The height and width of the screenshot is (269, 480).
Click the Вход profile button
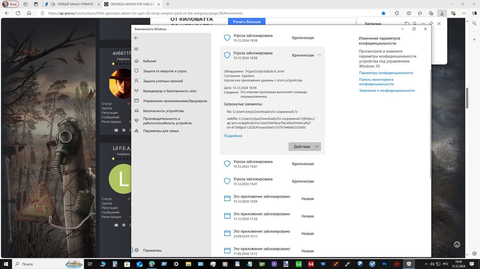point(11,4)
